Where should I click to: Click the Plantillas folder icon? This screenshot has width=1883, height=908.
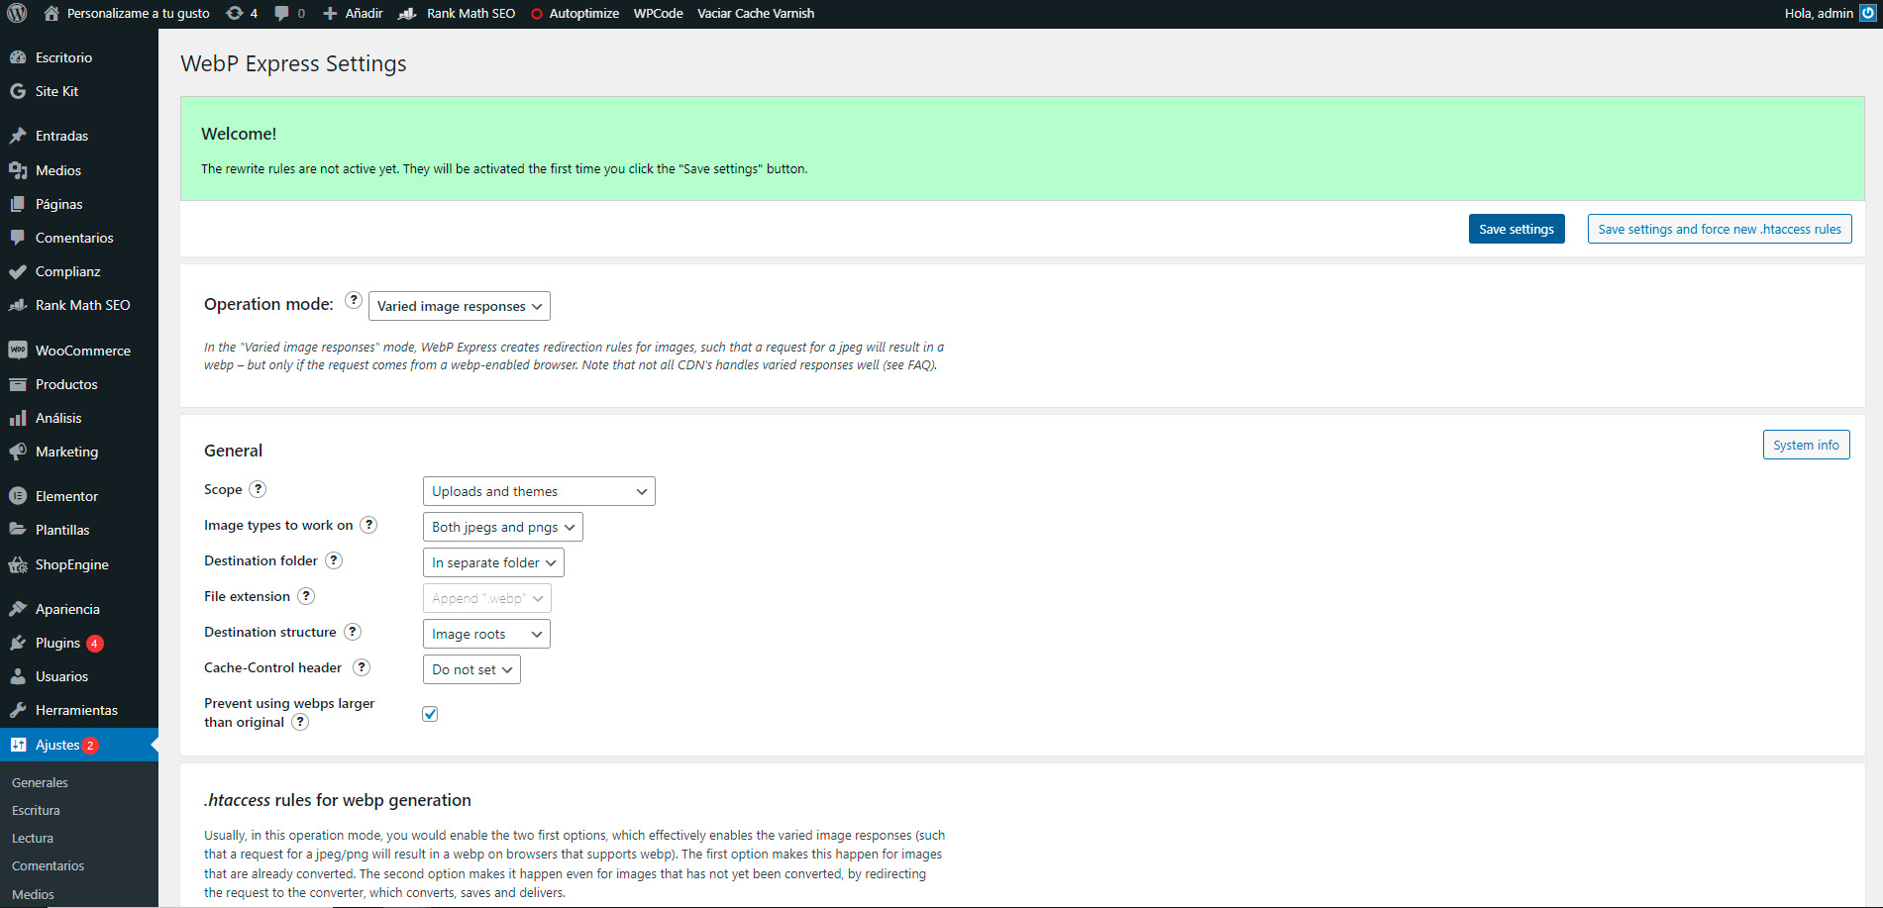coord(18,530)
